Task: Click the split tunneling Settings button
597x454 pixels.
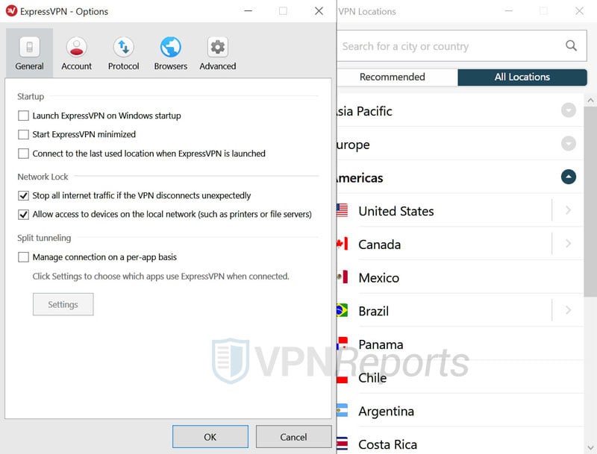Action: pos(63,304)
